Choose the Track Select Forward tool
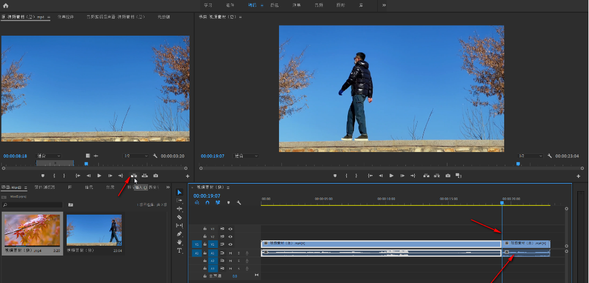The image size is (589, 283). tap(180, 201)
